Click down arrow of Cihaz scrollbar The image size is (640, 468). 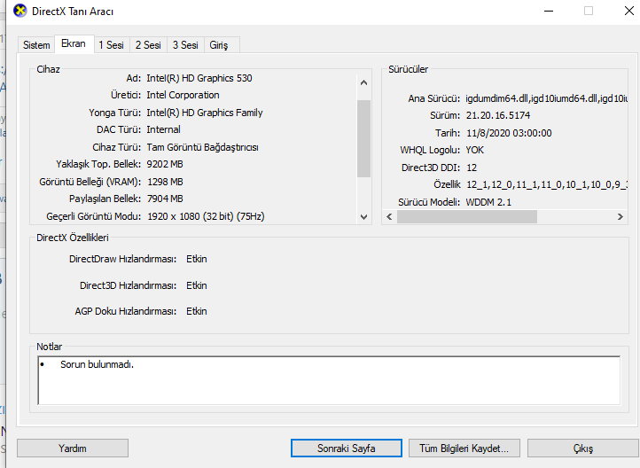364,217
